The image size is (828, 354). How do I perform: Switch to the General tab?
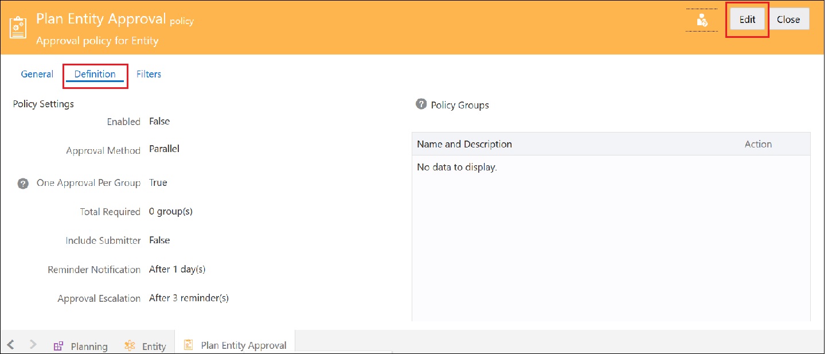click(x=37, y=73)
